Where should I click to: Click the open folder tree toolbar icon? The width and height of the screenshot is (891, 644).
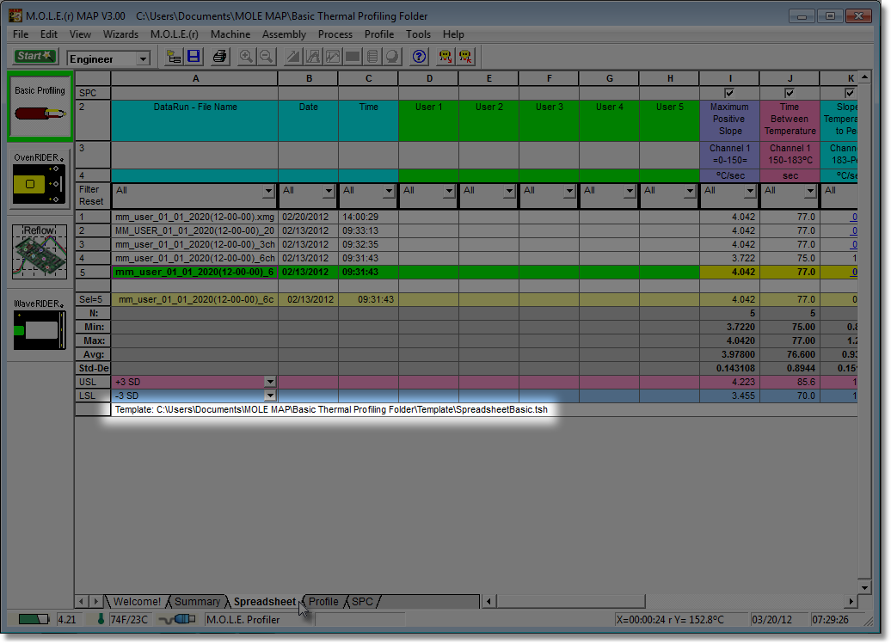[x=174, y=56]
